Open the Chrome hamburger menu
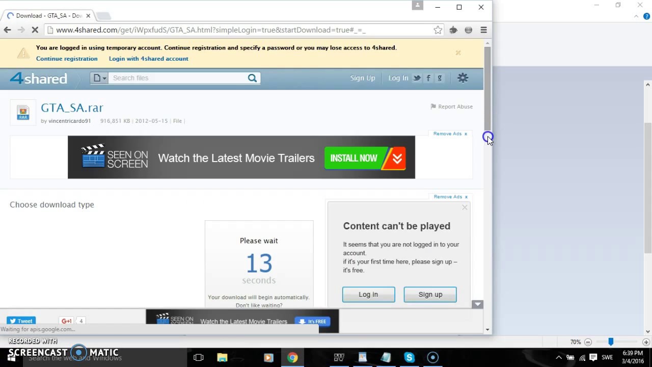This screenshot has height=367, width=652. pos(483,30)
